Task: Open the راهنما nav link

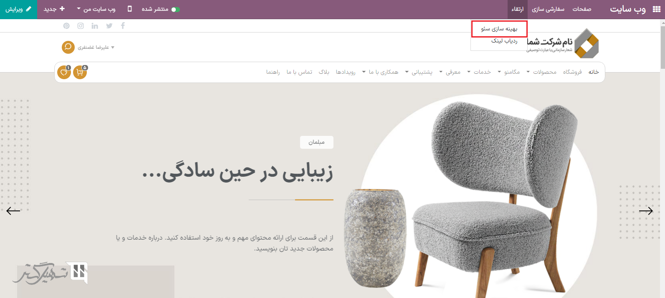Action: [x=273, y=72]
